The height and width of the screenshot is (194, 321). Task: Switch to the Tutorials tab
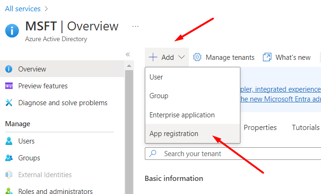pos(306,128)
